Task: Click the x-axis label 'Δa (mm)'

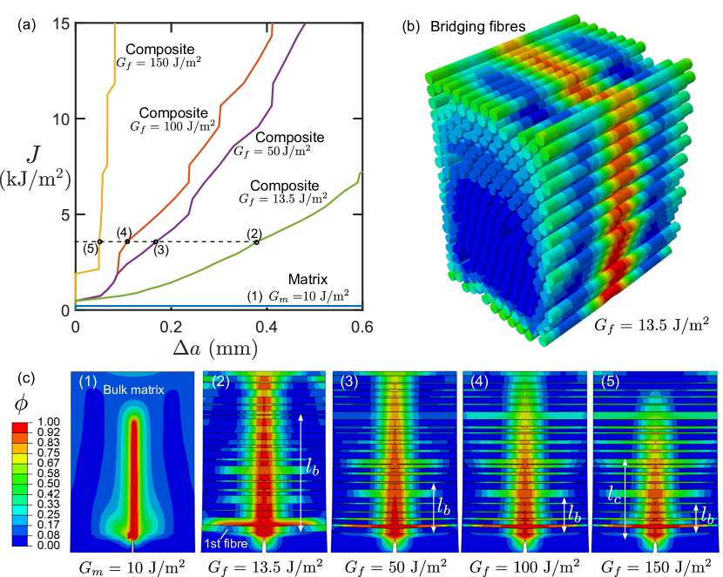Action: 215,348
